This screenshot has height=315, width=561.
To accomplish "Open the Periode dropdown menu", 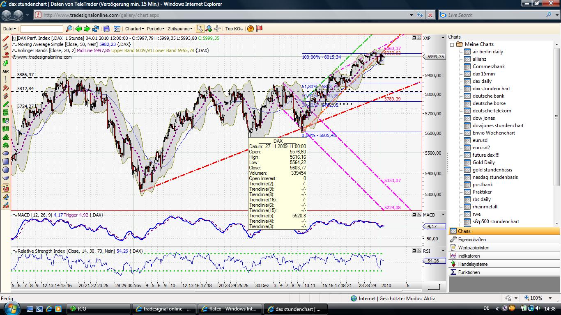I will (156, 29).
